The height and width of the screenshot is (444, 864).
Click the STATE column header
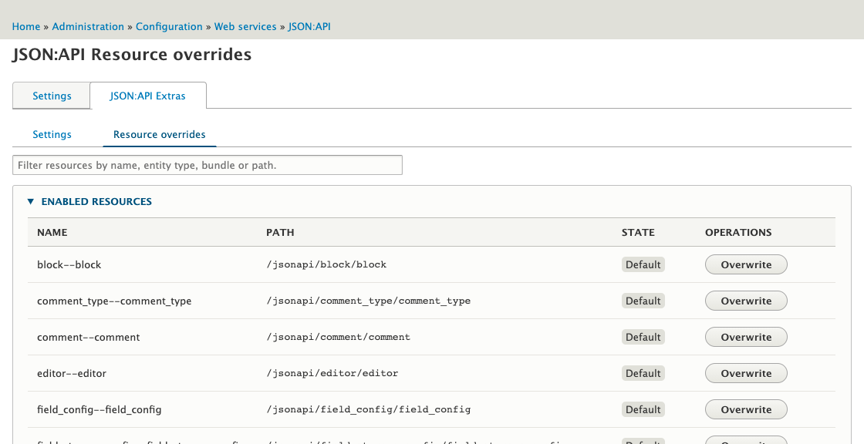pyautogui.click(x=638, y=233)
